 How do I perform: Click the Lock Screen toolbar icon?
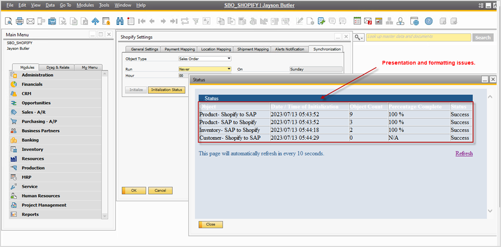click(106, 21)
